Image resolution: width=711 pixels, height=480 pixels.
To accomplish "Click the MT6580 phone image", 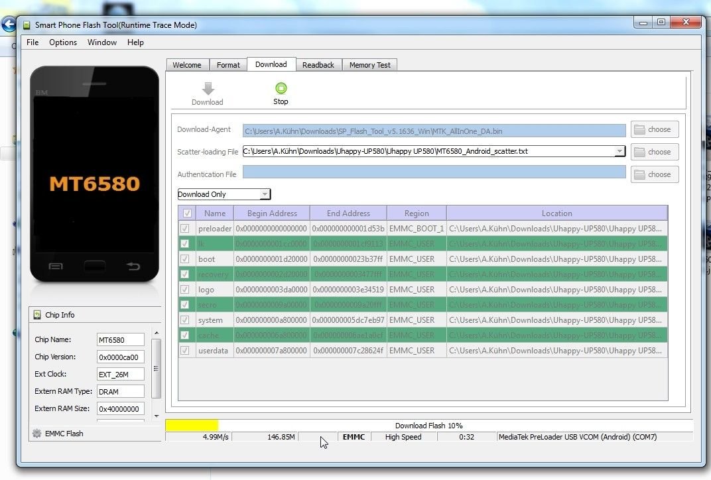I will (94, 174).
